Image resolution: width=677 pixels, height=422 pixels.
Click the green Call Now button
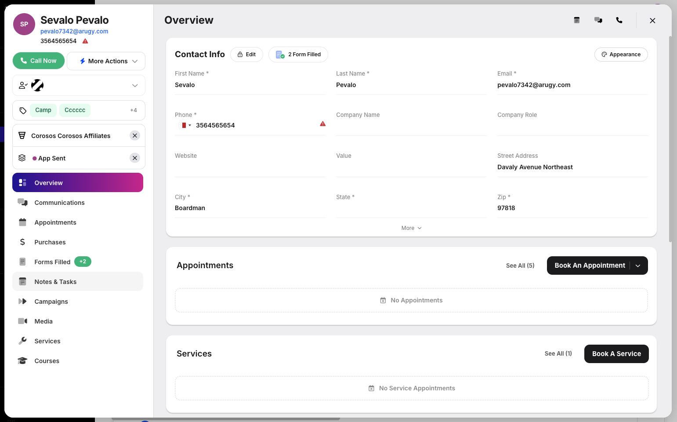point(39,61)
